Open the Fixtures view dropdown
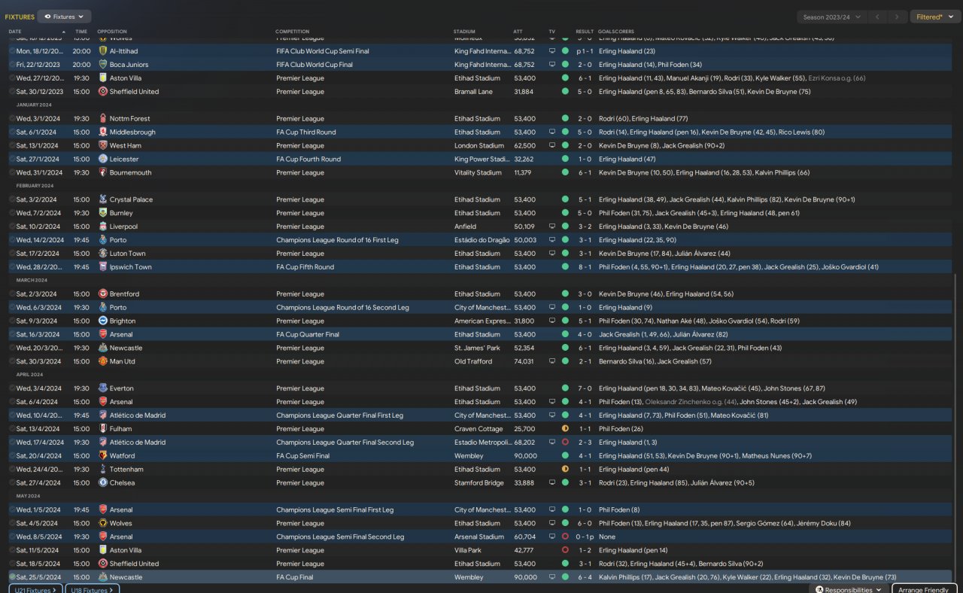963x593 pixels. 64,16
